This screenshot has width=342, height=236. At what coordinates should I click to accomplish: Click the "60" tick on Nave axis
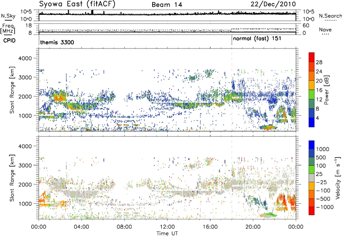click(x=306, y=26)
